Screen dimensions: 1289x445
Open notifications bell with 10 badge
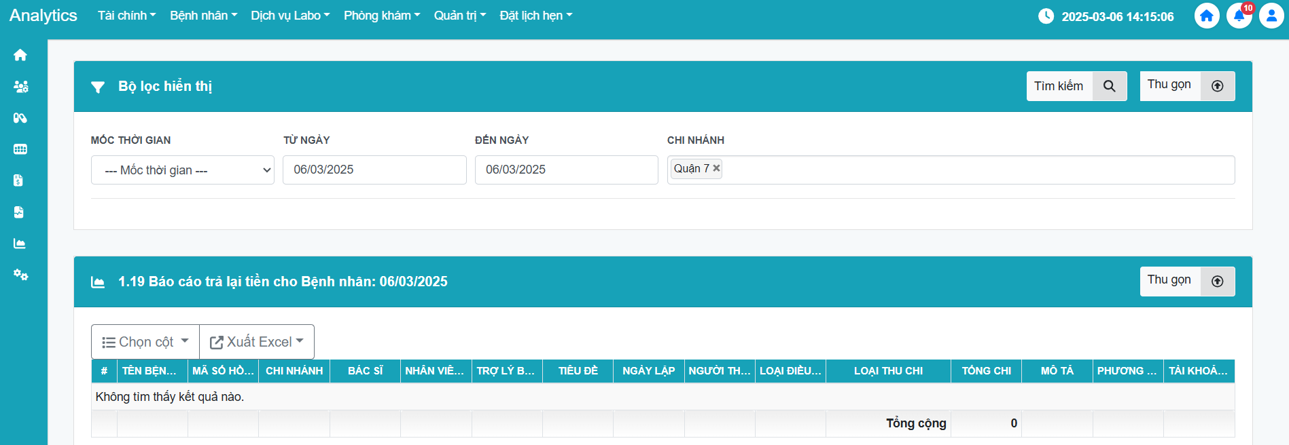click(x=1239, y=16)
